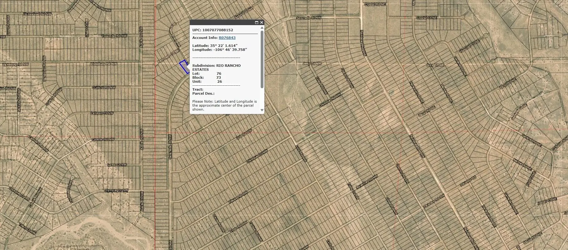Click the Dione Rd NW map label
Viewport: 568px width, 250px height.
219,224
